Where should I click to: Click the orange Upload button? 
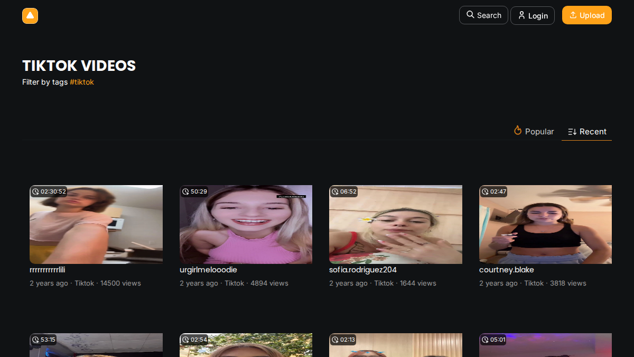pyautogui.click(x=587, y=15)
